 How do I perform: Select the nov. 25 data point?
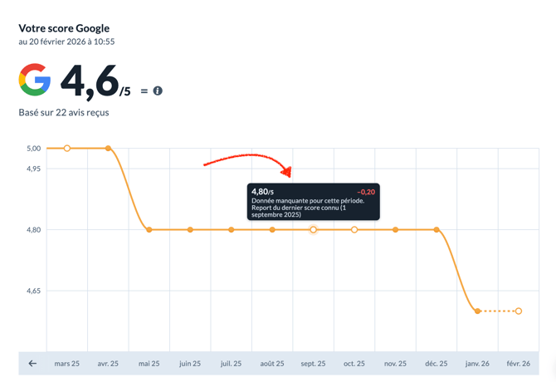[396, 229]
